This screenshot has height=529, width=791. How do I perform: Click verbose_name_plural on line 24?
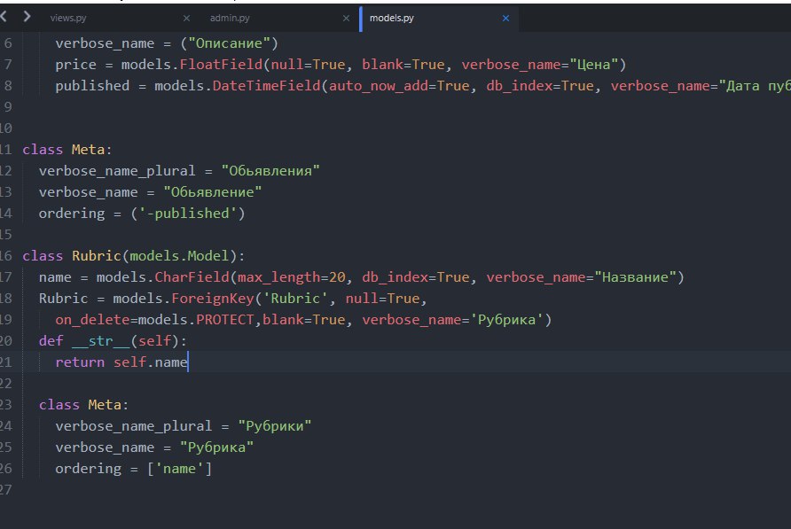click(134, 426)
